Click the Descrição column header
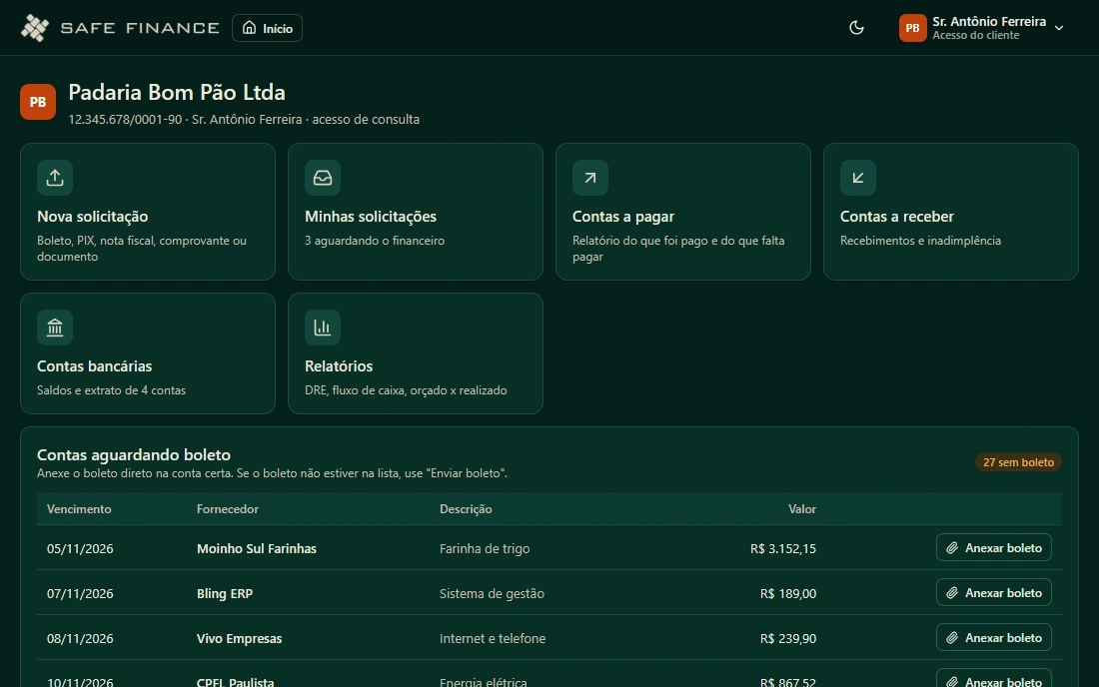The image size is (1099, 687). pyautogui.click(x=466, y=509)
